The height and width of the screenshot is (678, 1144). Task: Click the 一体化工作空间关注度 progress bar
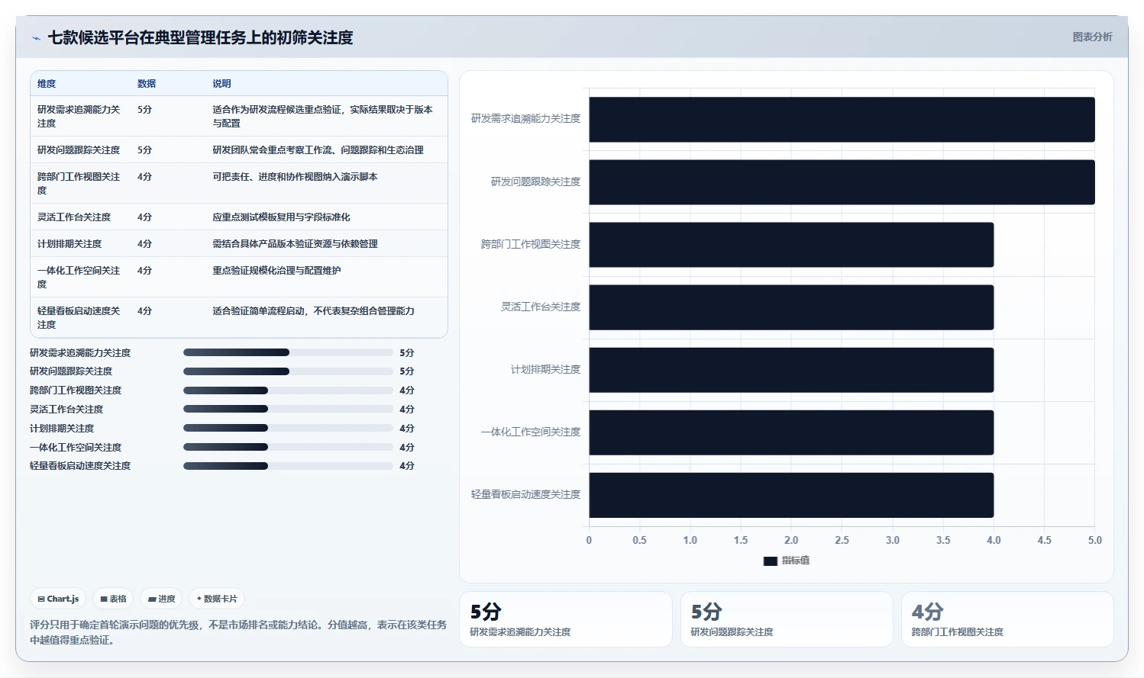point(288,447)
